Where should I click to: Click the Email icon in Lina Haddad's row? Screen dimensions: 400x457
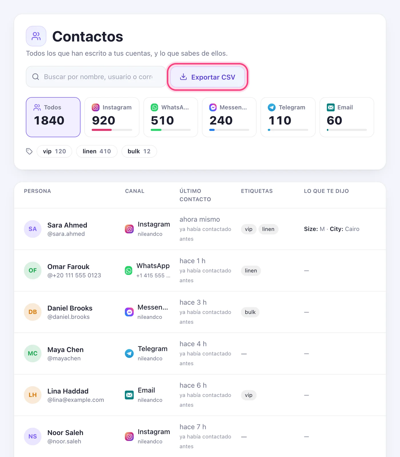[129, 395]
